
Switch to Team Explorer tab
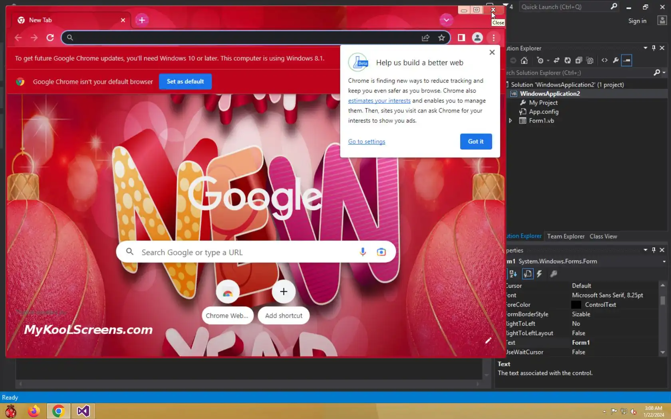coord(566,236)
